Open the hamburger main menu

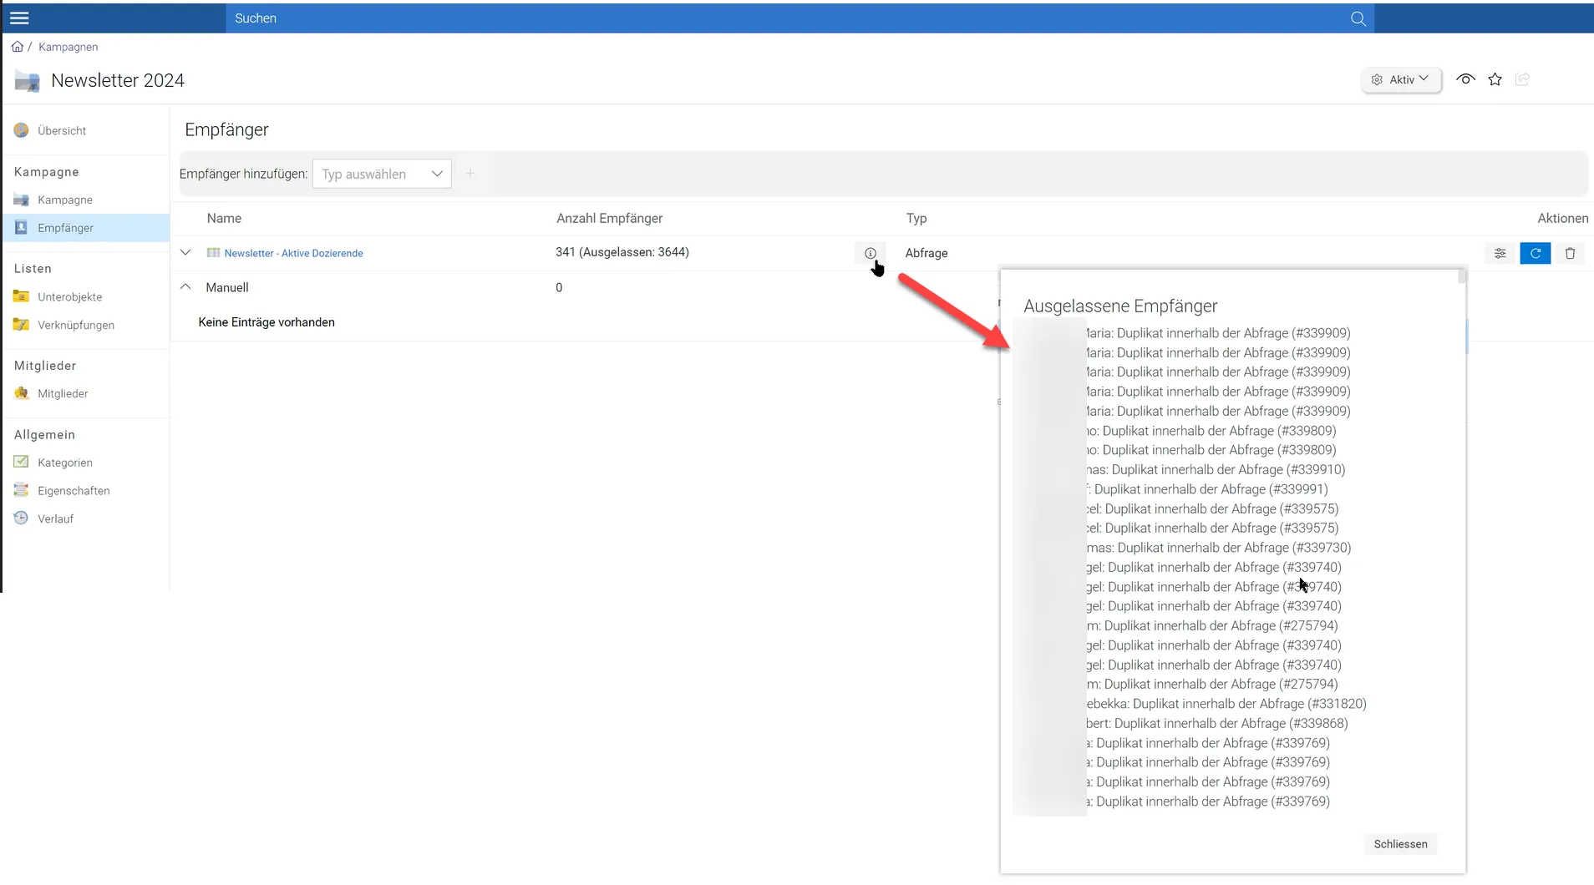pos(19,18)
